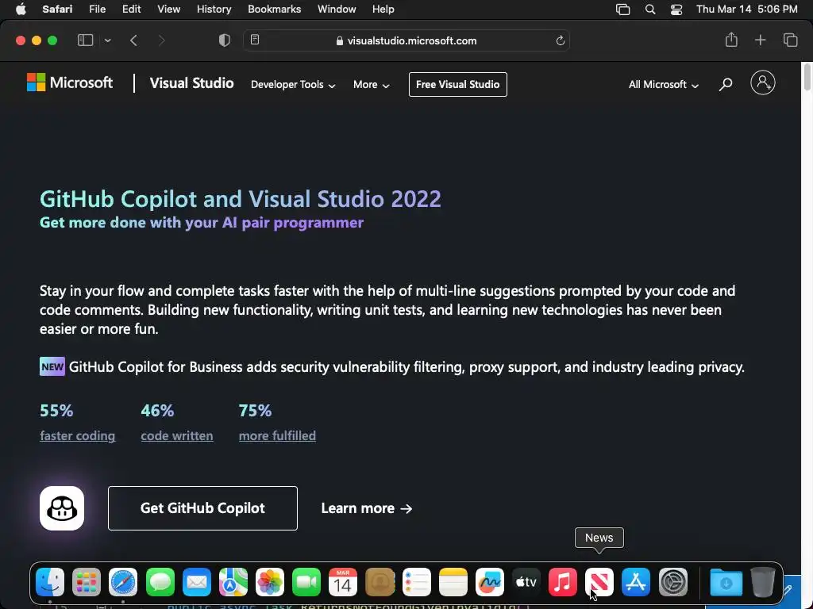The image size is (813, 609).
Task: Open Finder from the dock
Action: (x=50, y=582)
